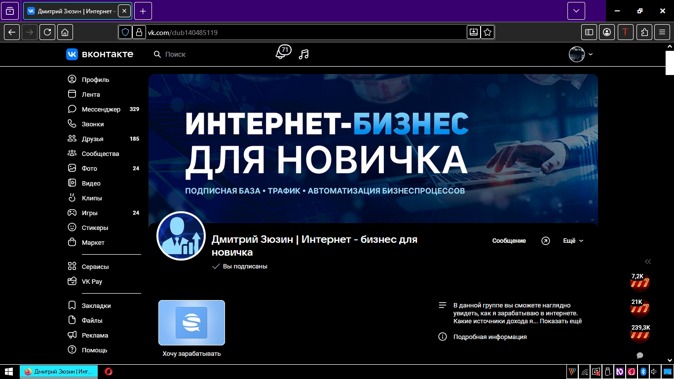Viewport: 674px width, 379px height.
Task: Mute volume via the speaker tray icon
Action: point(654,372)
